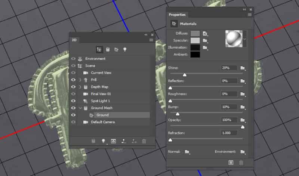Hide the Frill mesh

click(x=73, y=80)
